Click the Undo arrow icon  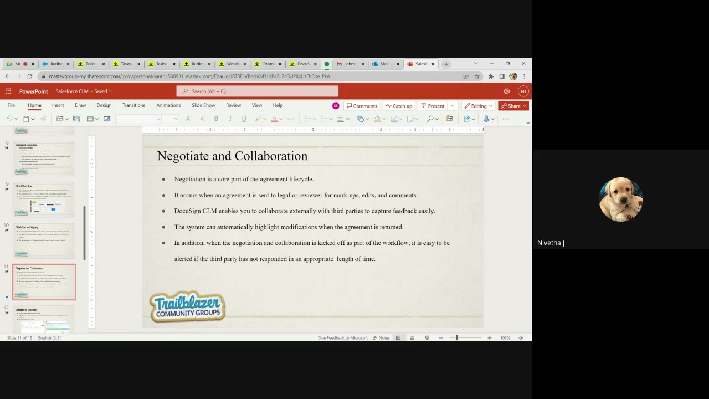(x=9, y=119)
